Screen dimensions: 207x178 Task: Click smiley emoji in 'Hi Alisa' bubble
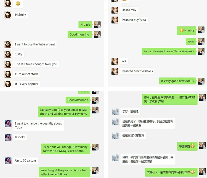(182, 30)
